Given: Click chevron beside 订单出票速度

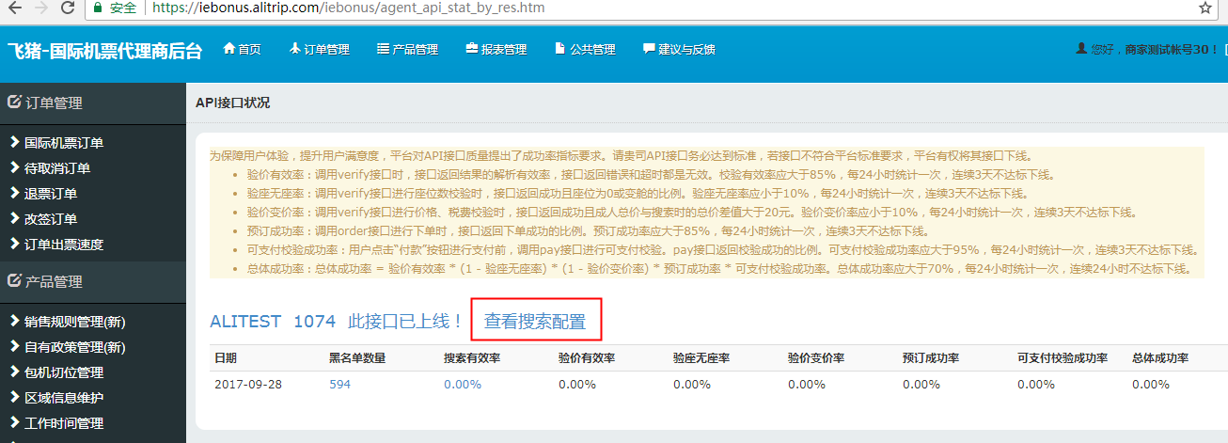Looking at the screenshot, I should [x=14, y=244].
